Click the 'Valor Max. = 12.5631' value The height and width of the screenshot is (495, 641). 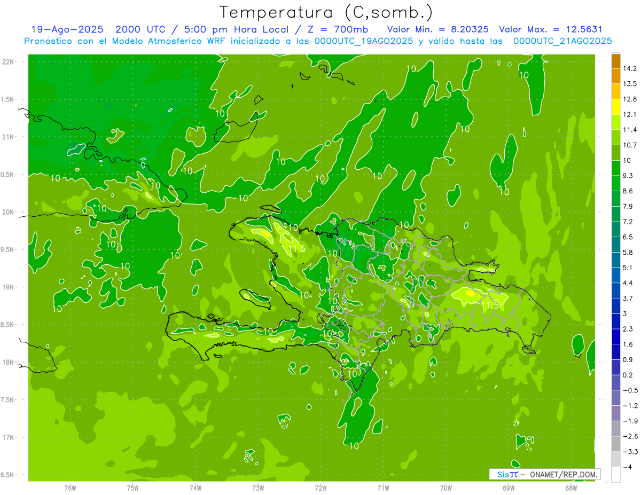pos(550,30)
